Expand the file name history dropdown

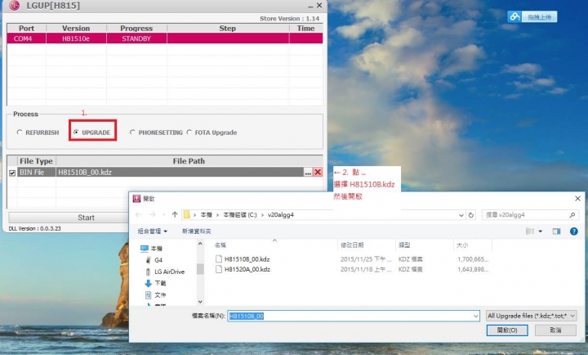pos(475,317)
